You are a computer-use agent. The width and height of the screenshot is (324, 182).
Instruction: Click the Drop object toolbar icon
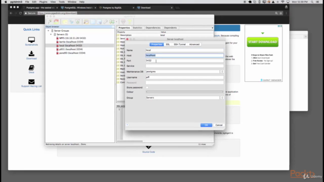[x=77, y=22]
